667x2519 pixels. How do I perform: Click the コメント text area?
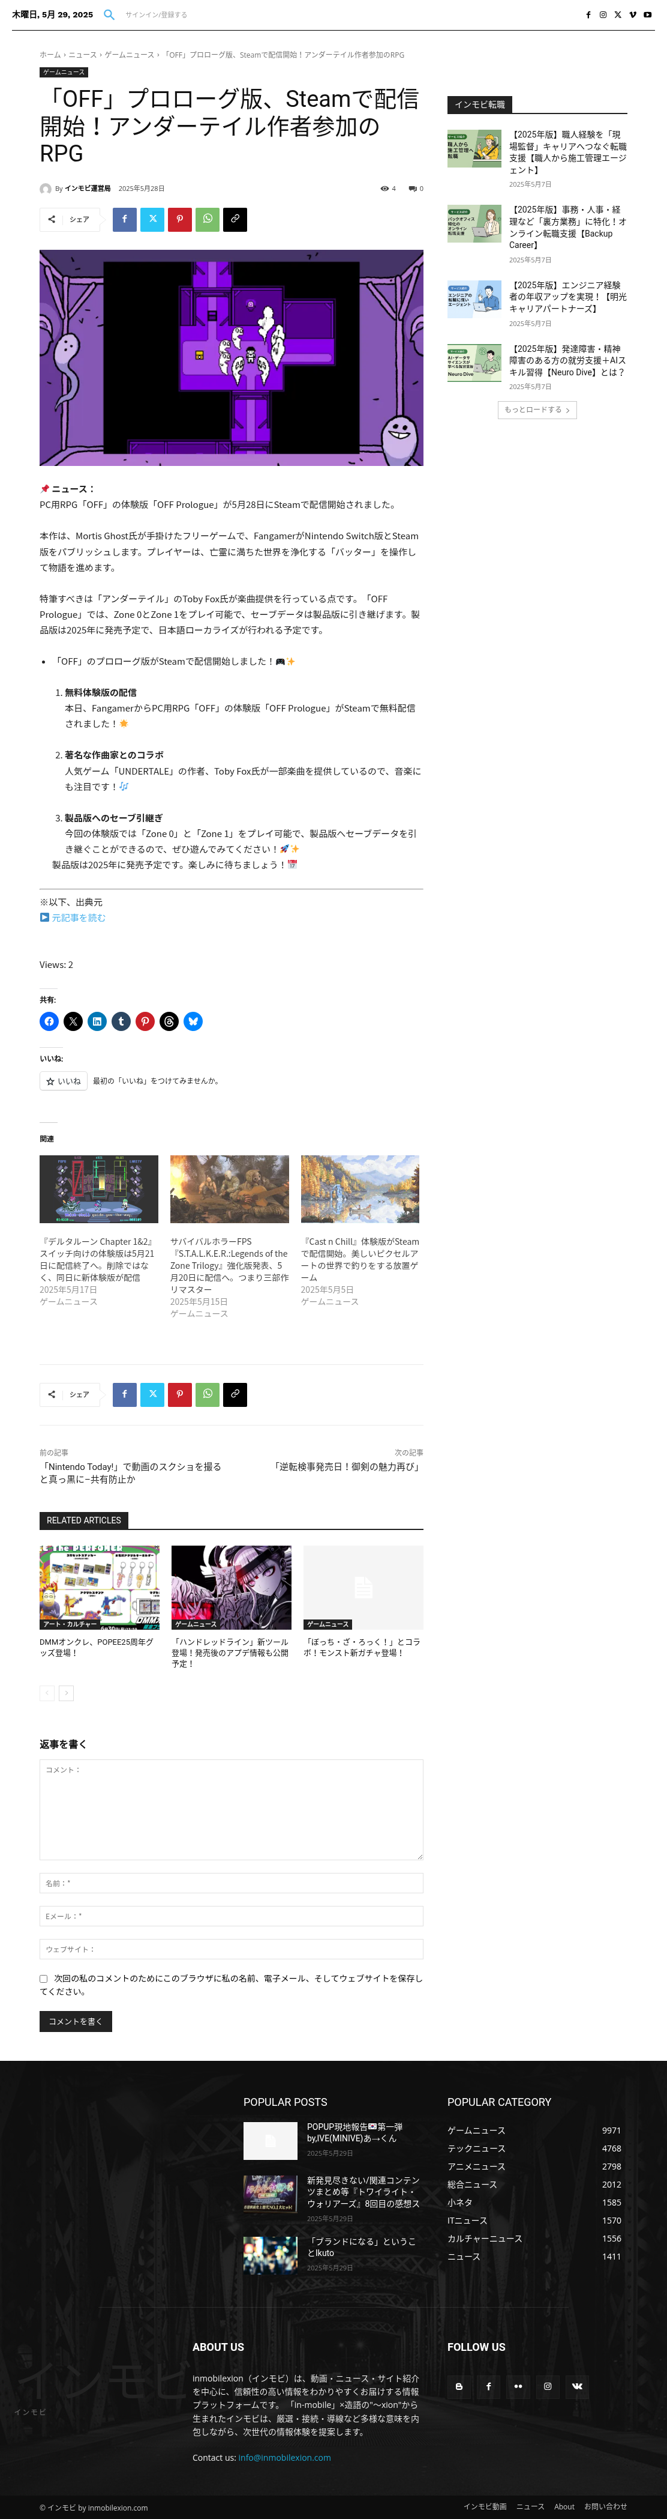coord(232,1809)
